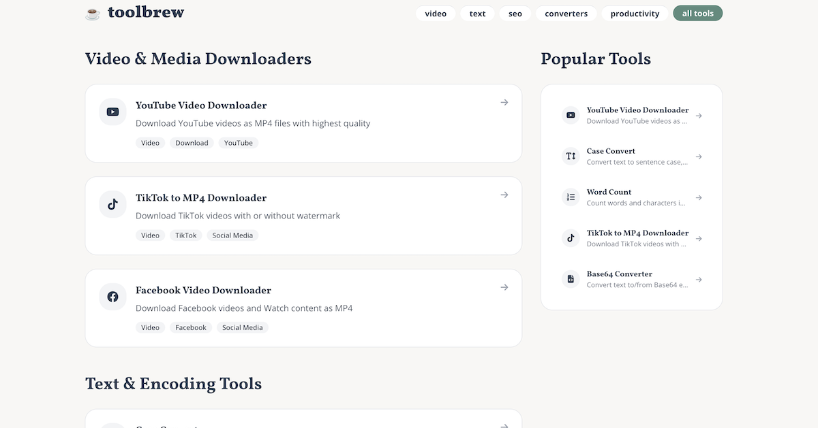Click the TikTok icon in Popular Tools

(x=570, y=237)
